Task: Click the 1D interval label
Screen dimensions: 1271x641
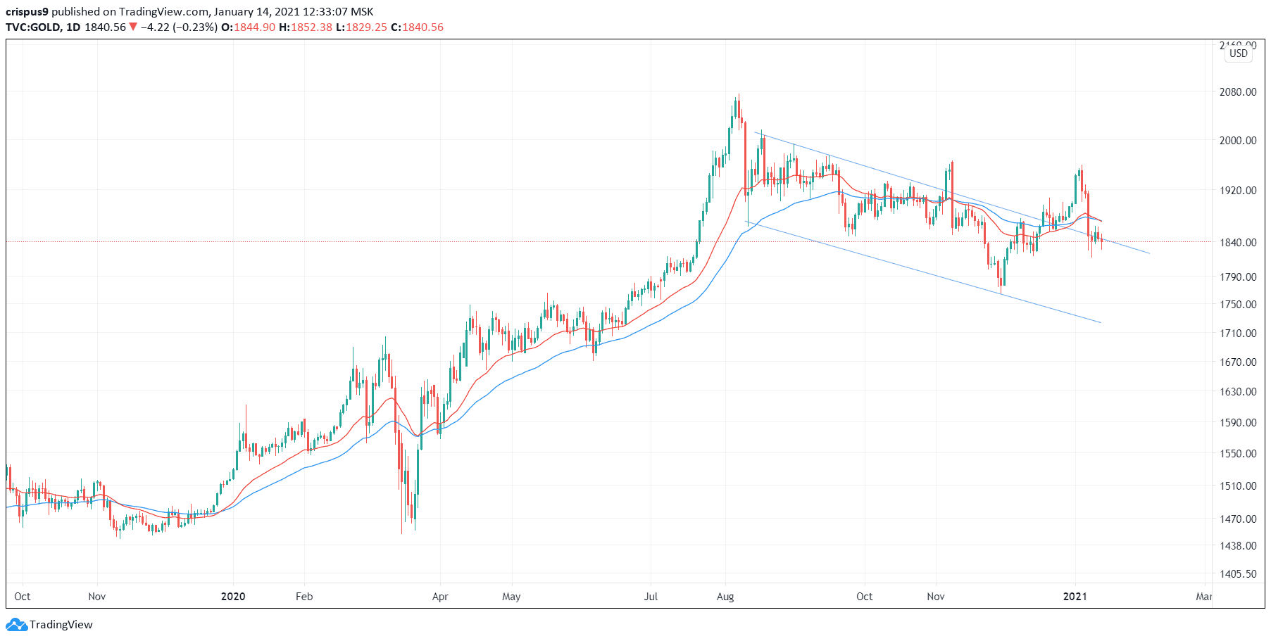Action: pyautogui.click(x=73, y=27)
